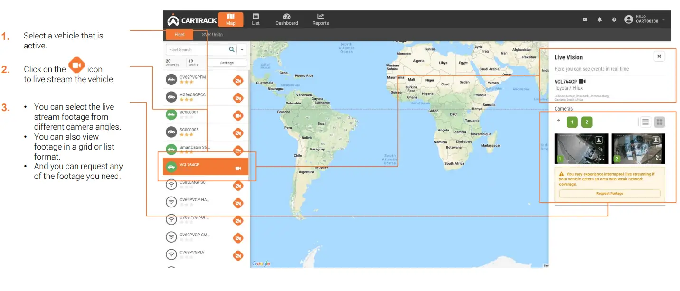Image resolution: width=680 pixels, height=291 pixels.
Task: Click the Request Footage button
Action: (x=610, y=193)
